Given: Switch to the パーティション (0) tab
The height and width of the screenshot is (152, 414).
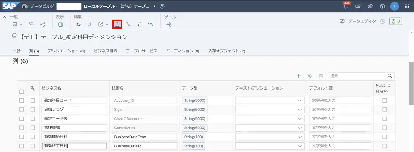Looking at the screenshot, I should (x=183, y=51).
